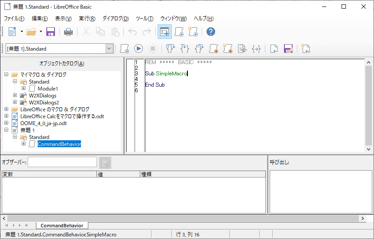Open the ウィンドウ menu
This screenshot has height=239, width=374.
174,19
